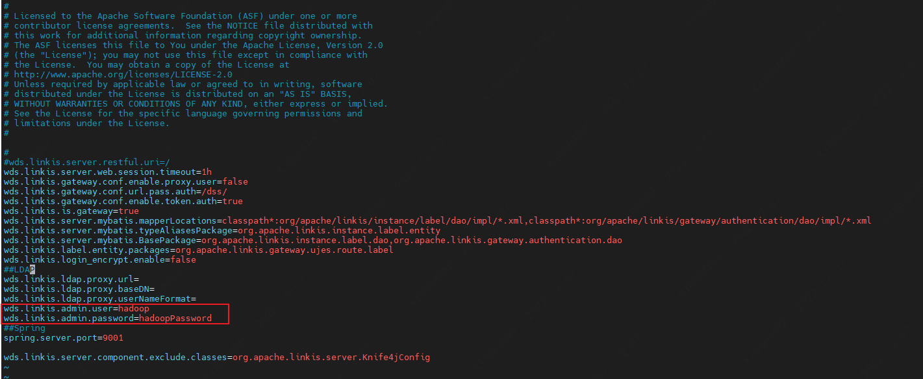Click the mybatis.typeAliasesPackage line
Image resolution: width=923 pixels, height=379 pixels.
pos(221,230)
